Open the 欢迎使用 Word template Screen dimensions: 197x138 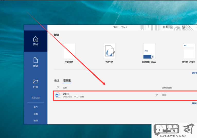pyautogui.click(x=149, y=53)
